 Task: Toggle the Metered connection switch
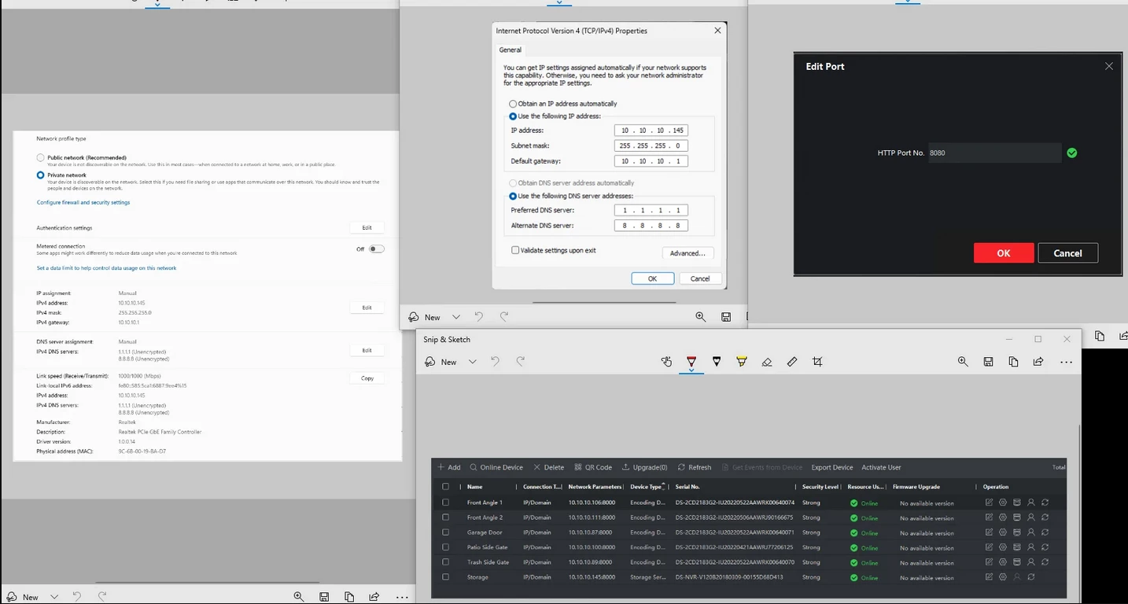click(377, 249)
